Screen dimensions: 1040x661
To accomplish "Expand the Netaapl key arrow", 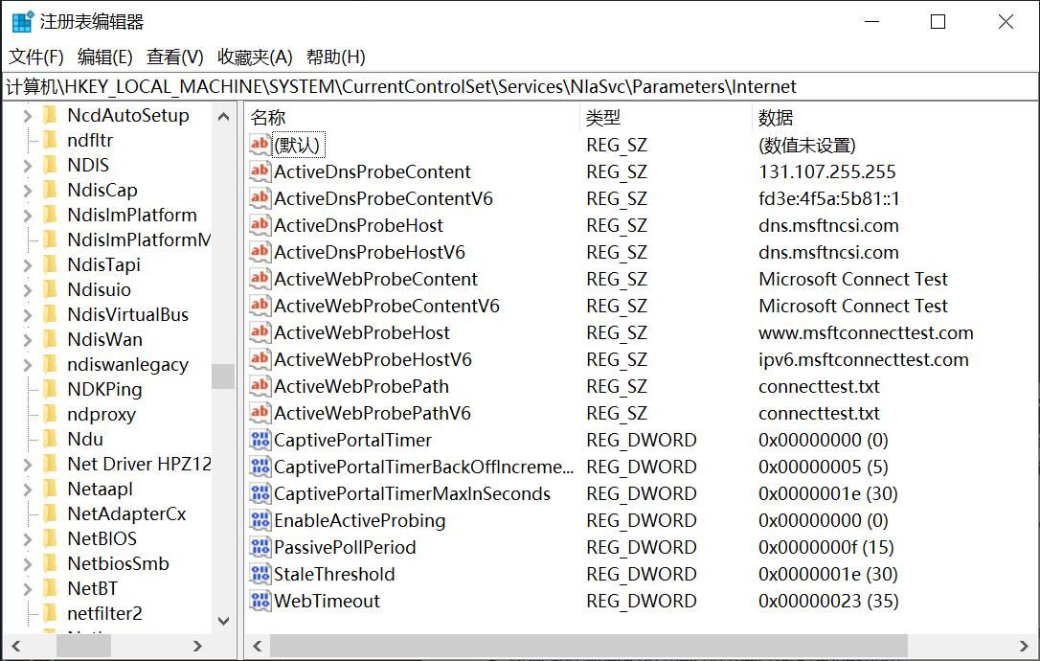I will point(26,490).
